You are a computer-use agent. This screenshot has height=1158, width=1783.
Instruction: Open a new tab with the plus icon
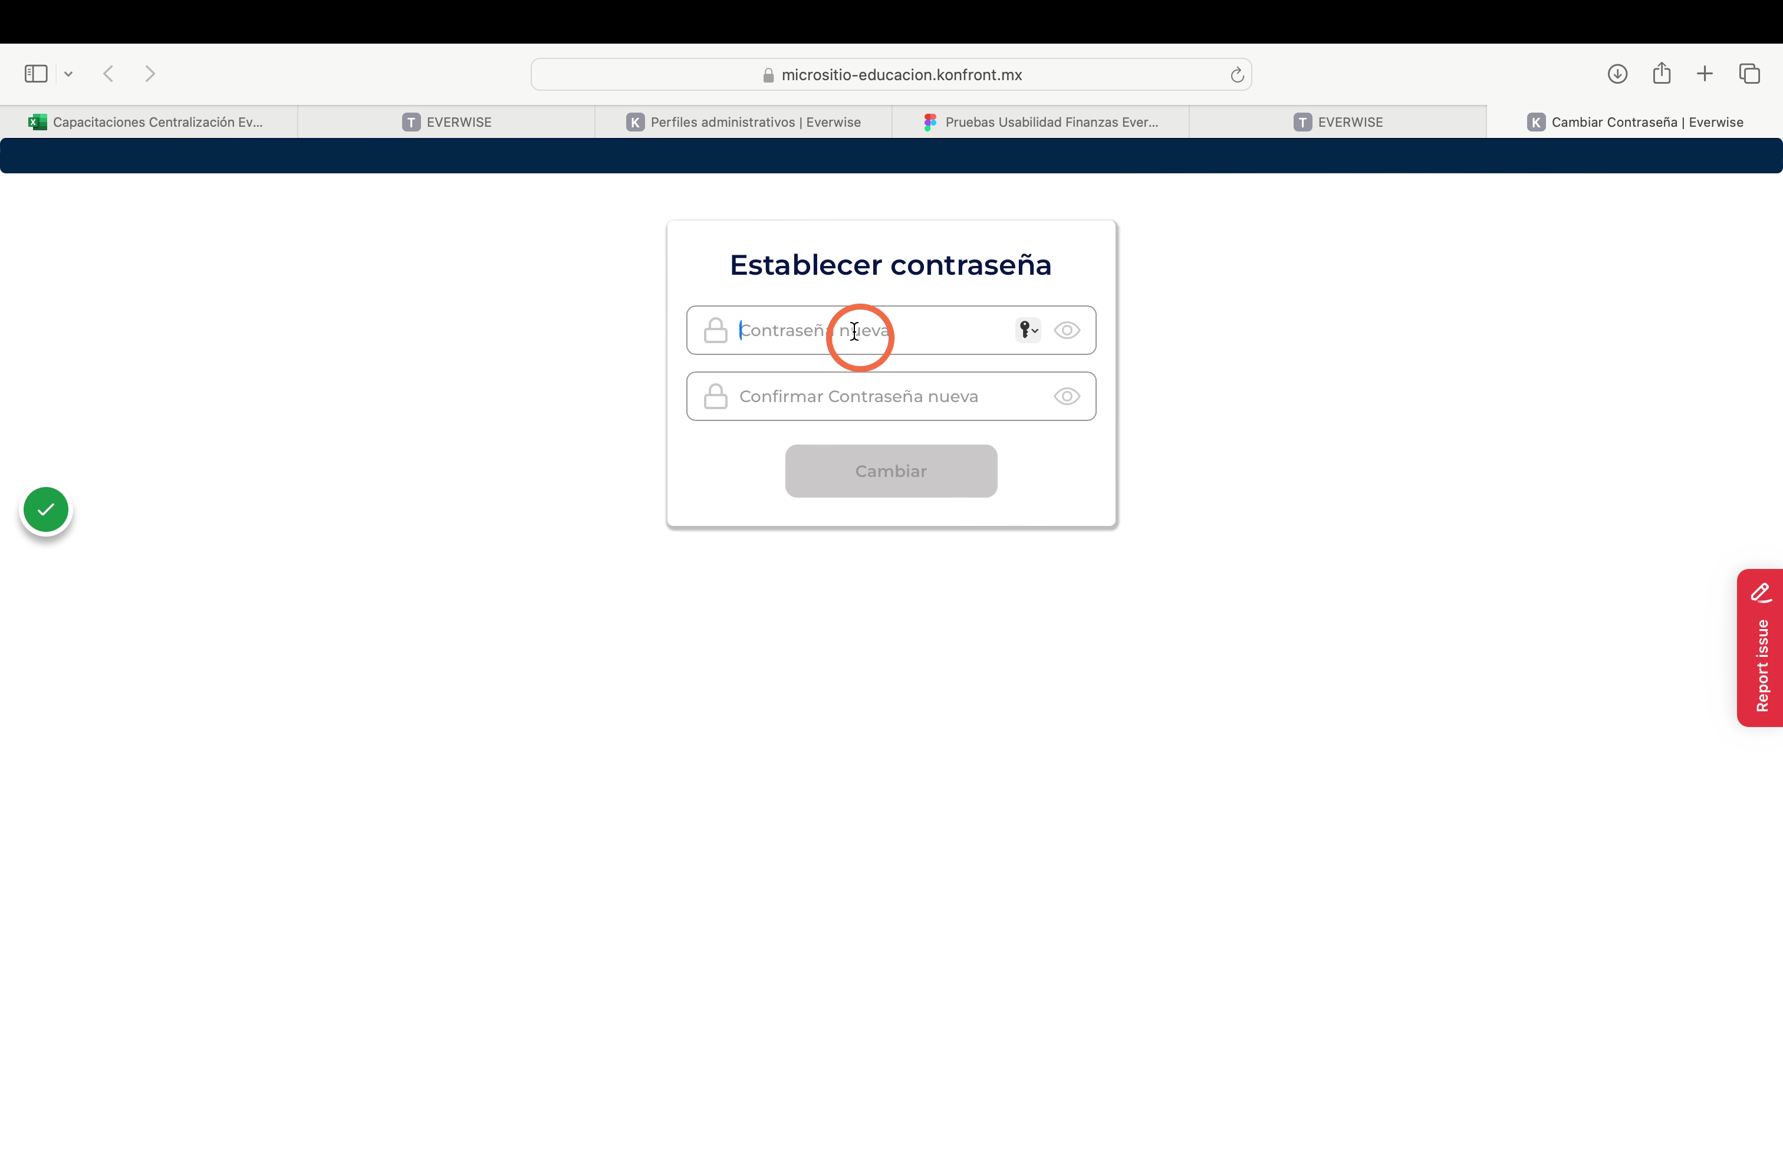tap(1705, 73)
